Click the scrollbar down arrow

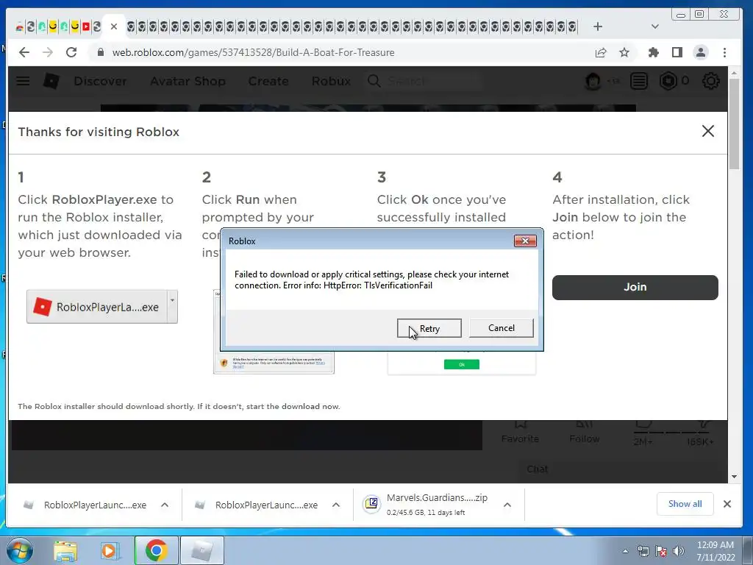pos(734,477)
